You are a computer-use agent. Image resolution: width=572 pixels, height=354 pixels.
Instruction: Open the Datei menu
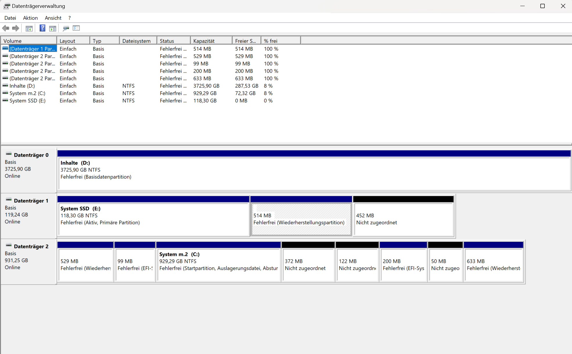(x=10, y=18)
